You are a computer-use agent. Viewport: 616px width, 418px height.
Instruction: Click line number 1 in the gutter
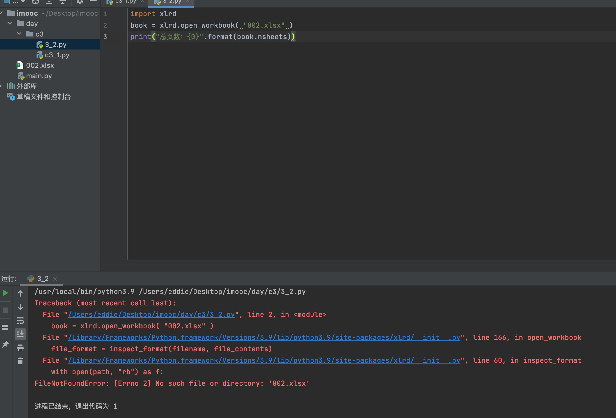105,14
